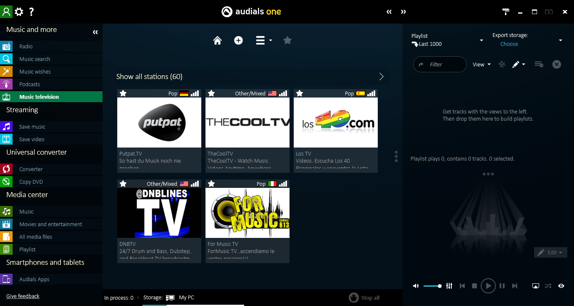Open the DNBLINES TV thumbnail
The image size is (574, 306).
click(159, 213)
